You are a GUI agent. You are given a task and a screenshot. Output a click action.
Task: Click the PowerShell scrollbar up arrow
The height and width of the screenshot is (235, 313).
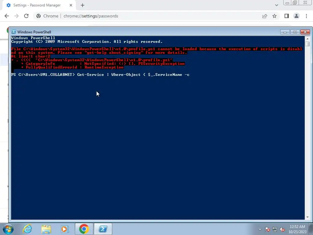tap(307, 39)
